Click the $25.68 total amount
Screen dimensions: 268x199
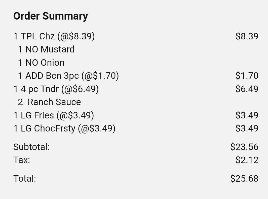[244, 178]
